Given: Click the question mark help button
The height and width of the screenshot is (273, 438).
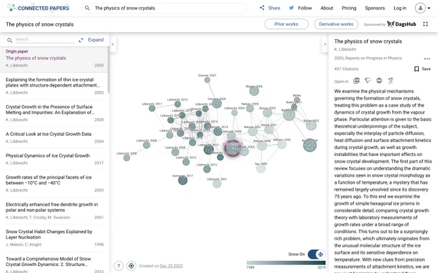Looking at the screenshot, I should pos(119,266).
